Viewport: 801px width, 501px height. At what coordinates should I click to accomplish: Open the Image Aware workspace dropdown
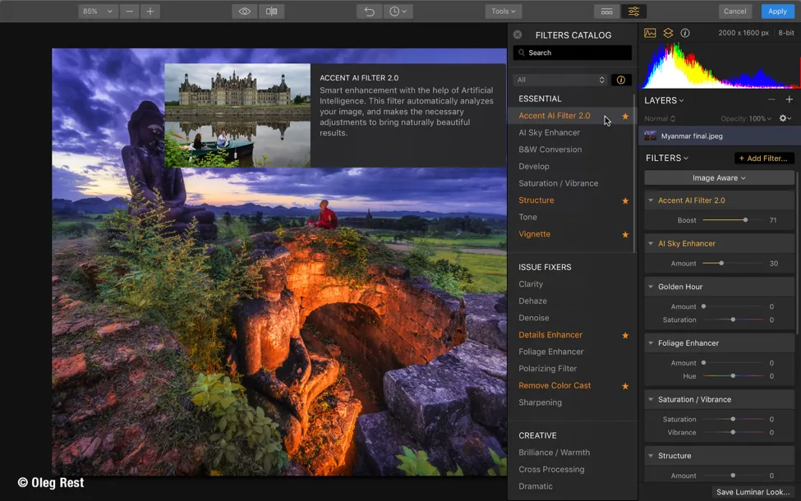click(719, 177)
